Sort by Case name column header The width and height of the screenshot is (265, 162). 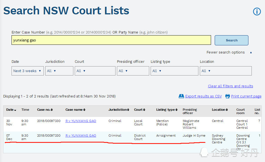75,110
